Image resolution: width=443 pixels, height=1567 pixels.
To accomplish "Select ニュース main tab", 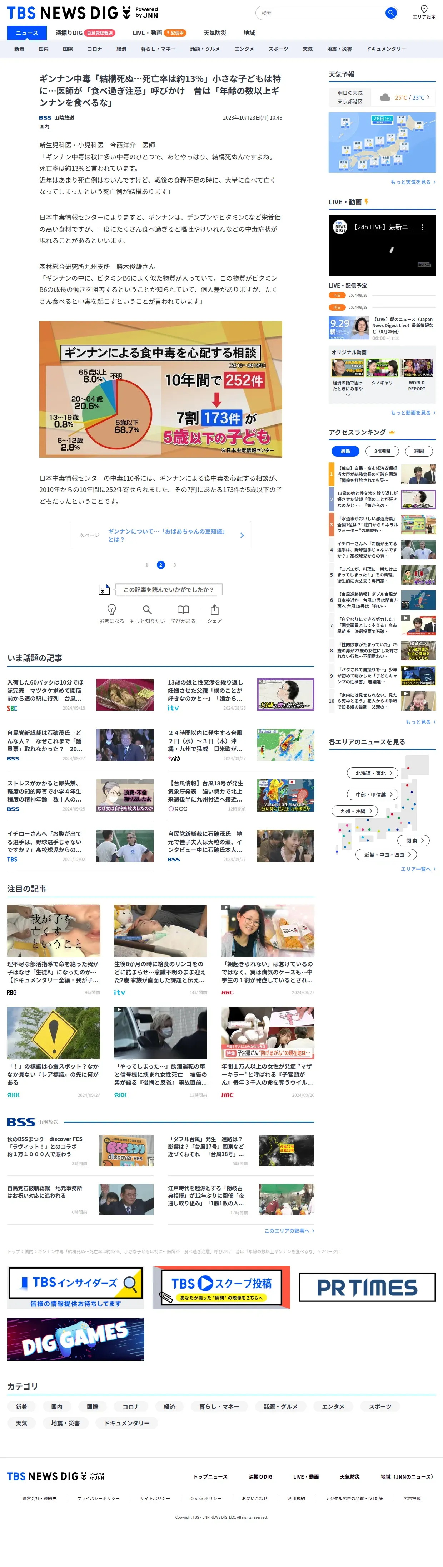I will point(27,33).
